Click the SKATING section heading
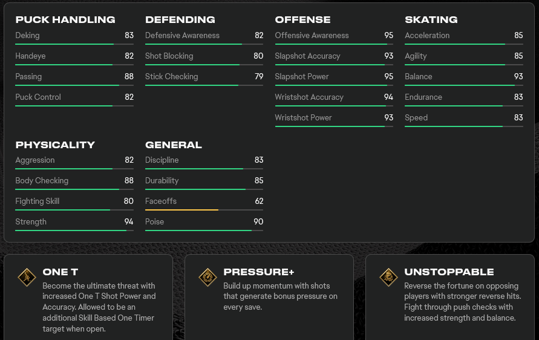 click(431, 19)
